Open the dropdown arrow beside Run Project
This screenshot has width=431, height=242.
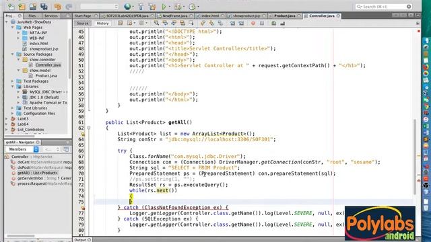(169, 7)
